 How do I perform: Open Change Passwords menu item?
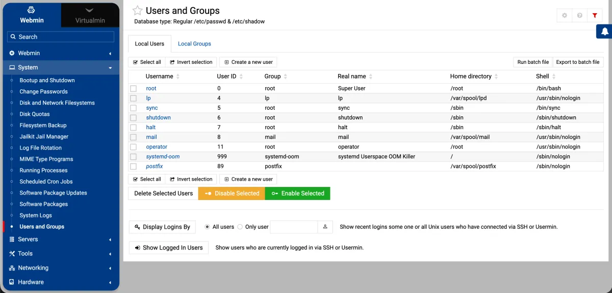[x=43, y=91]
